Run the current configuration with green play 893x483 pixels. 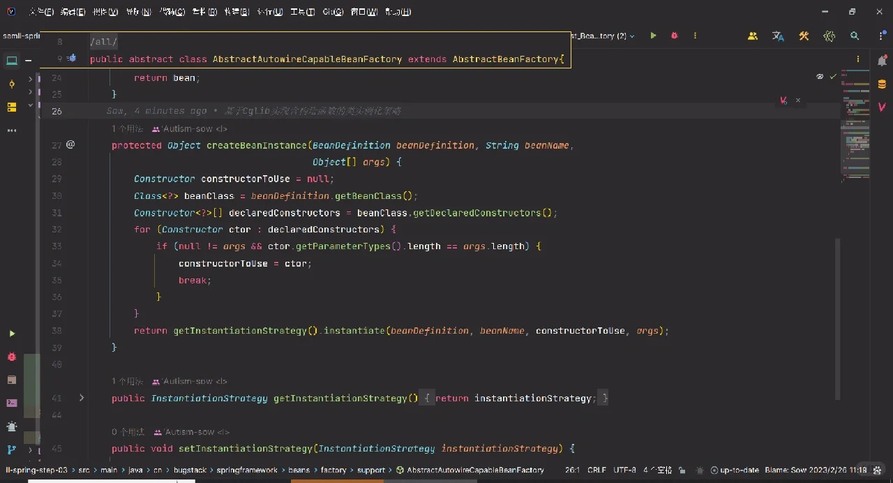pos(653,36)
